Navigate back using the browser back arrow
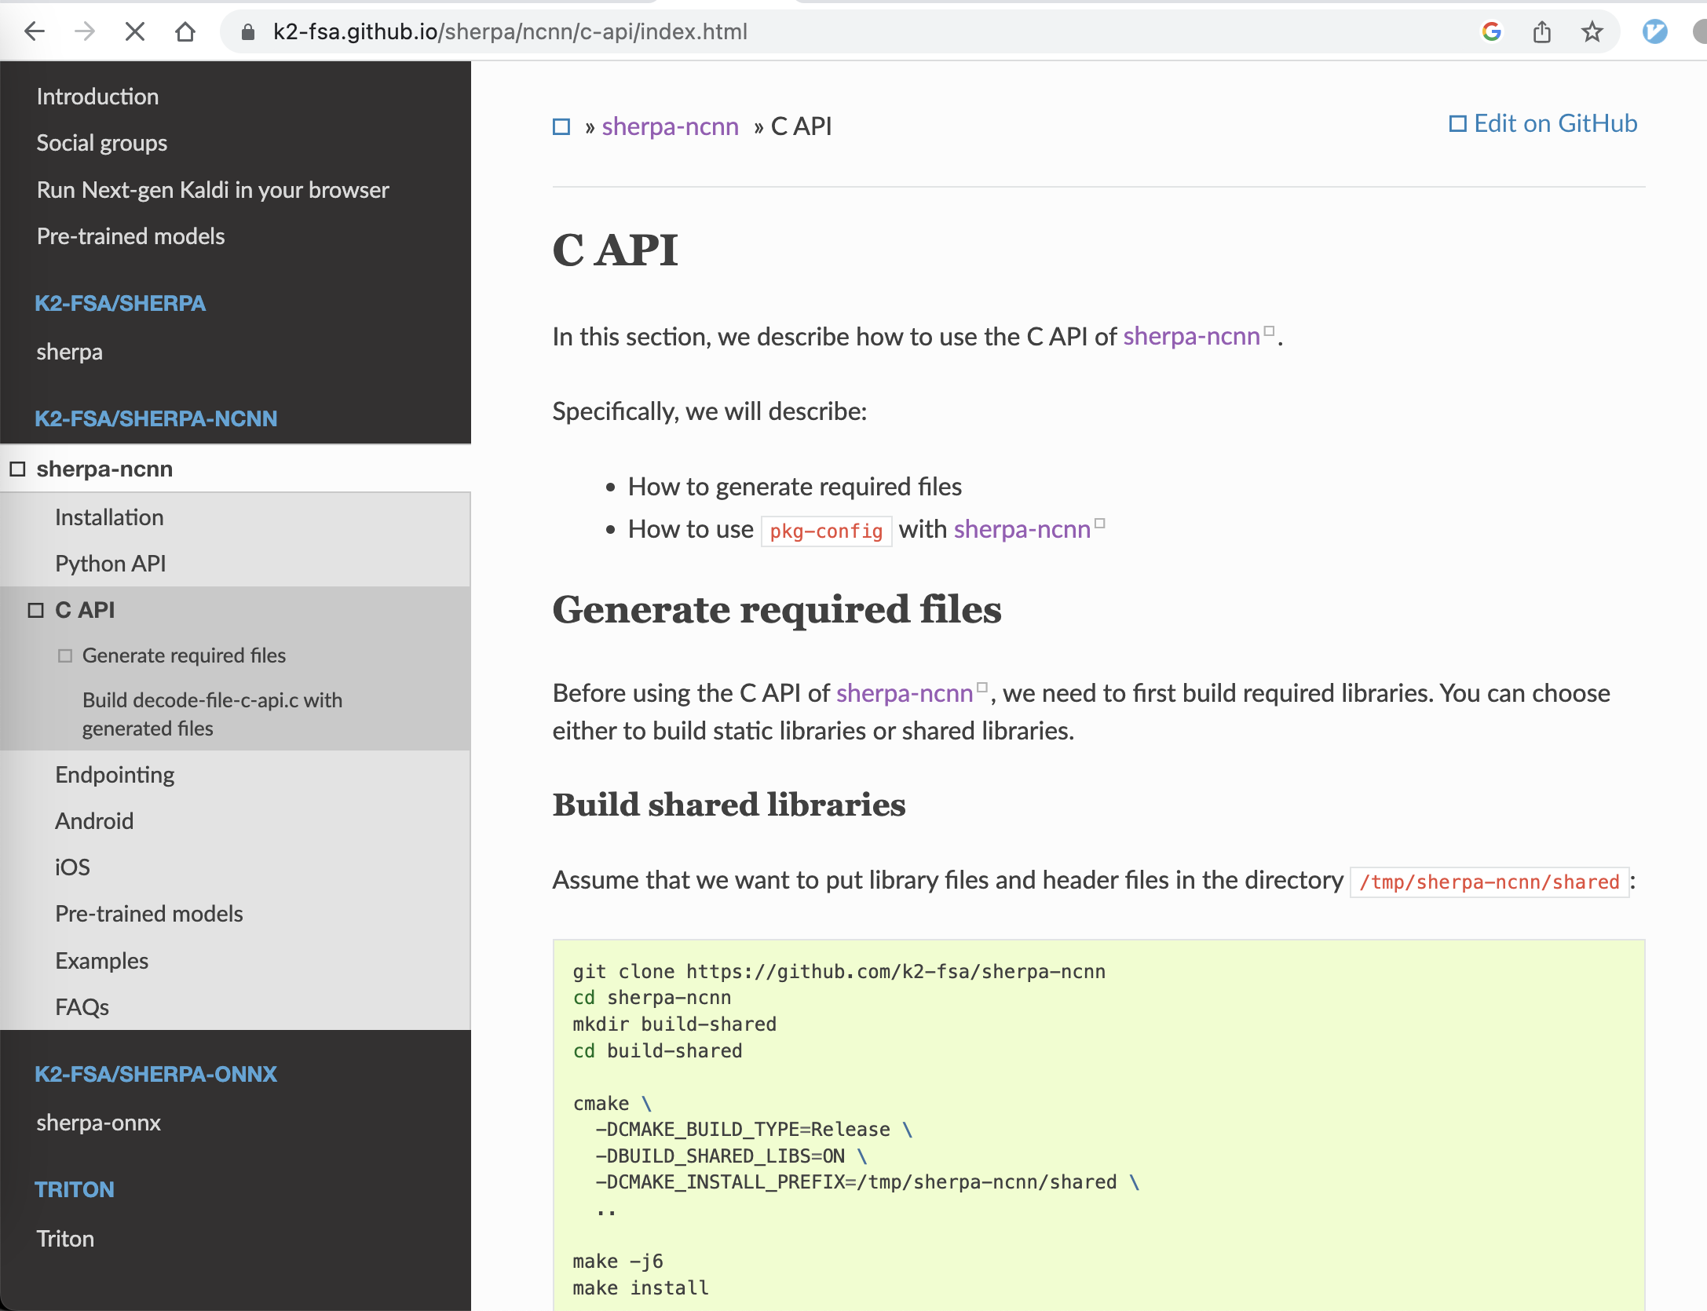Image resolution: width=1707 pixels, height=1311 pixels. (35, 31)
